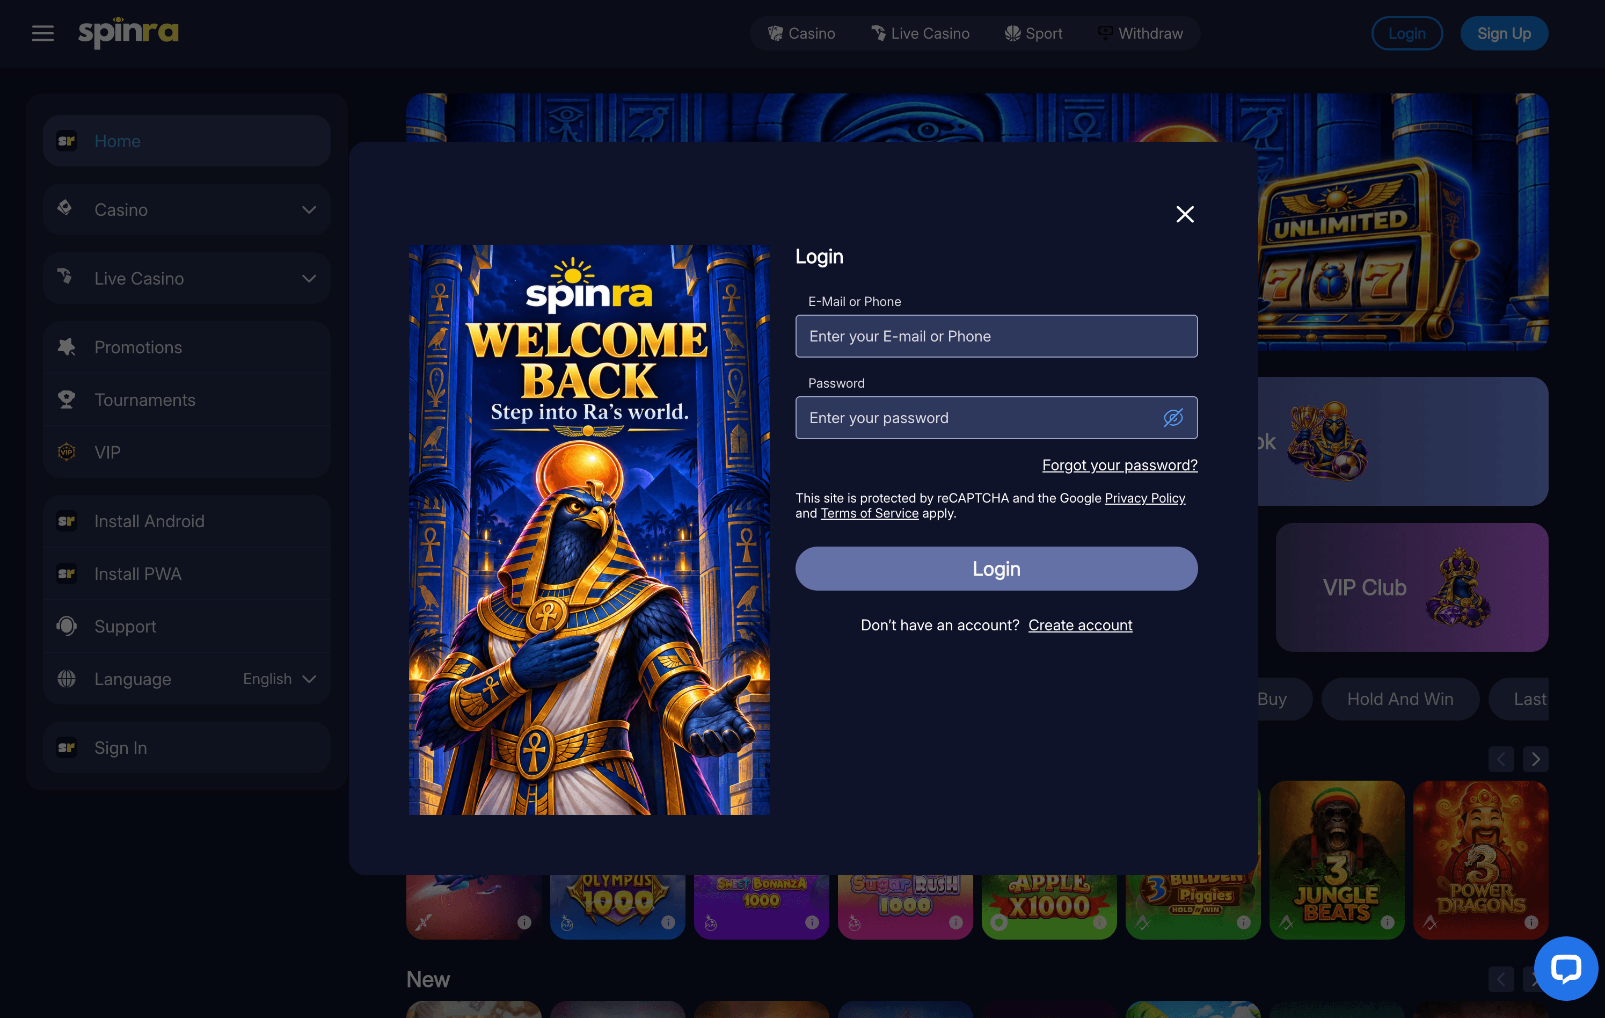This screenshot has height=1018, width=1605.
Task: Open the Privacy Policy link
Action: 1144,498
